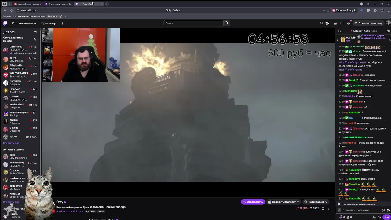The width and height of the screenshot is (391, 220).
Task: Open the circular icon left of 7TV
Action: click(x=321, y=23)
